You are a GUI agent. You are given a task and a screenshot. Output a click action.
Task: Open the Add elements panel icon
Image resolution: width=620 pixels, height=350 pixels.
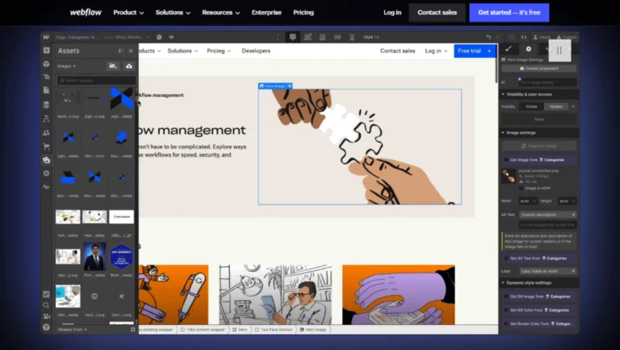point(46,51)
